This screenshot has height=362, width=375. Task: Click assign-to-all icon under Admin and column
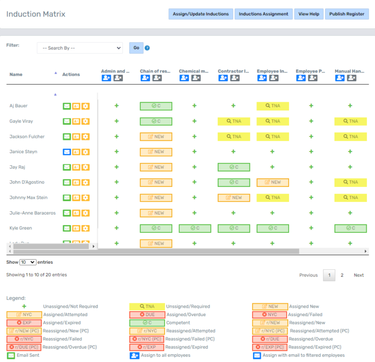tap(106, 78)
